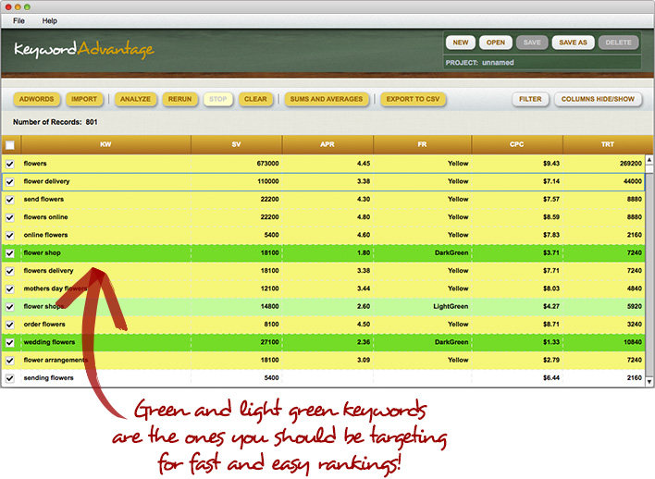Uncheck the 'flower shops' row checkbox
The image size is (655, 479).
pos(10,307)
